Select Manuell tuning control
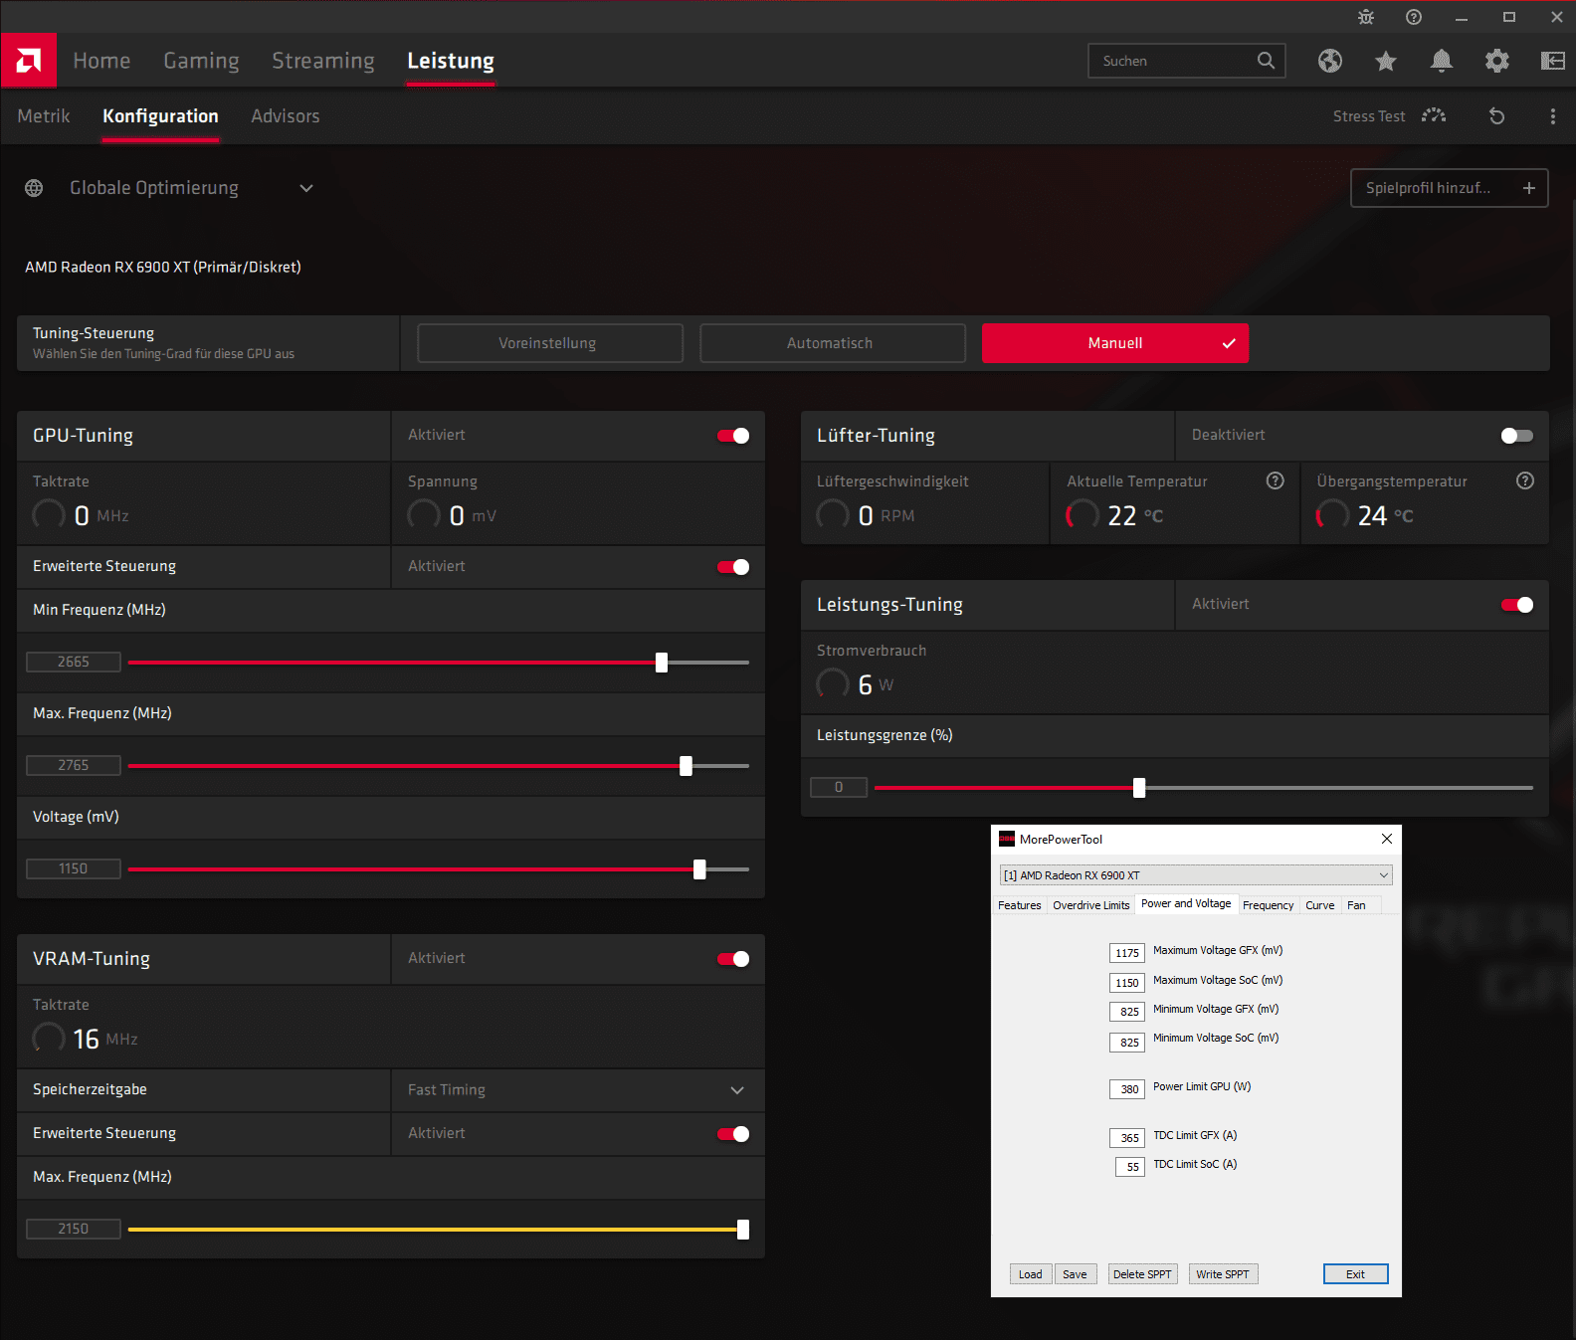 pos(1115,343)
